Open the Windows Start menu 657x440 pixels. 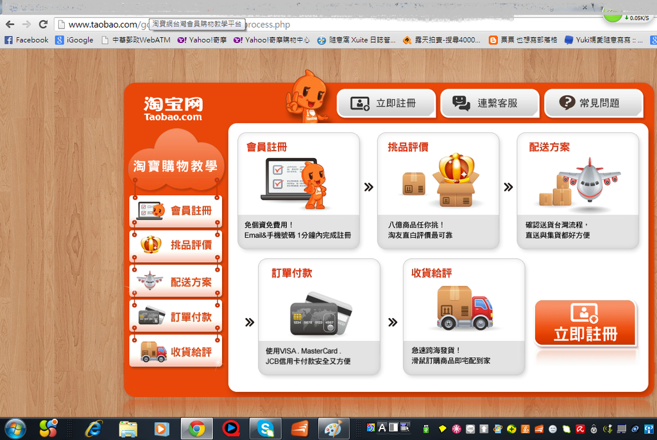pos(15,429)
